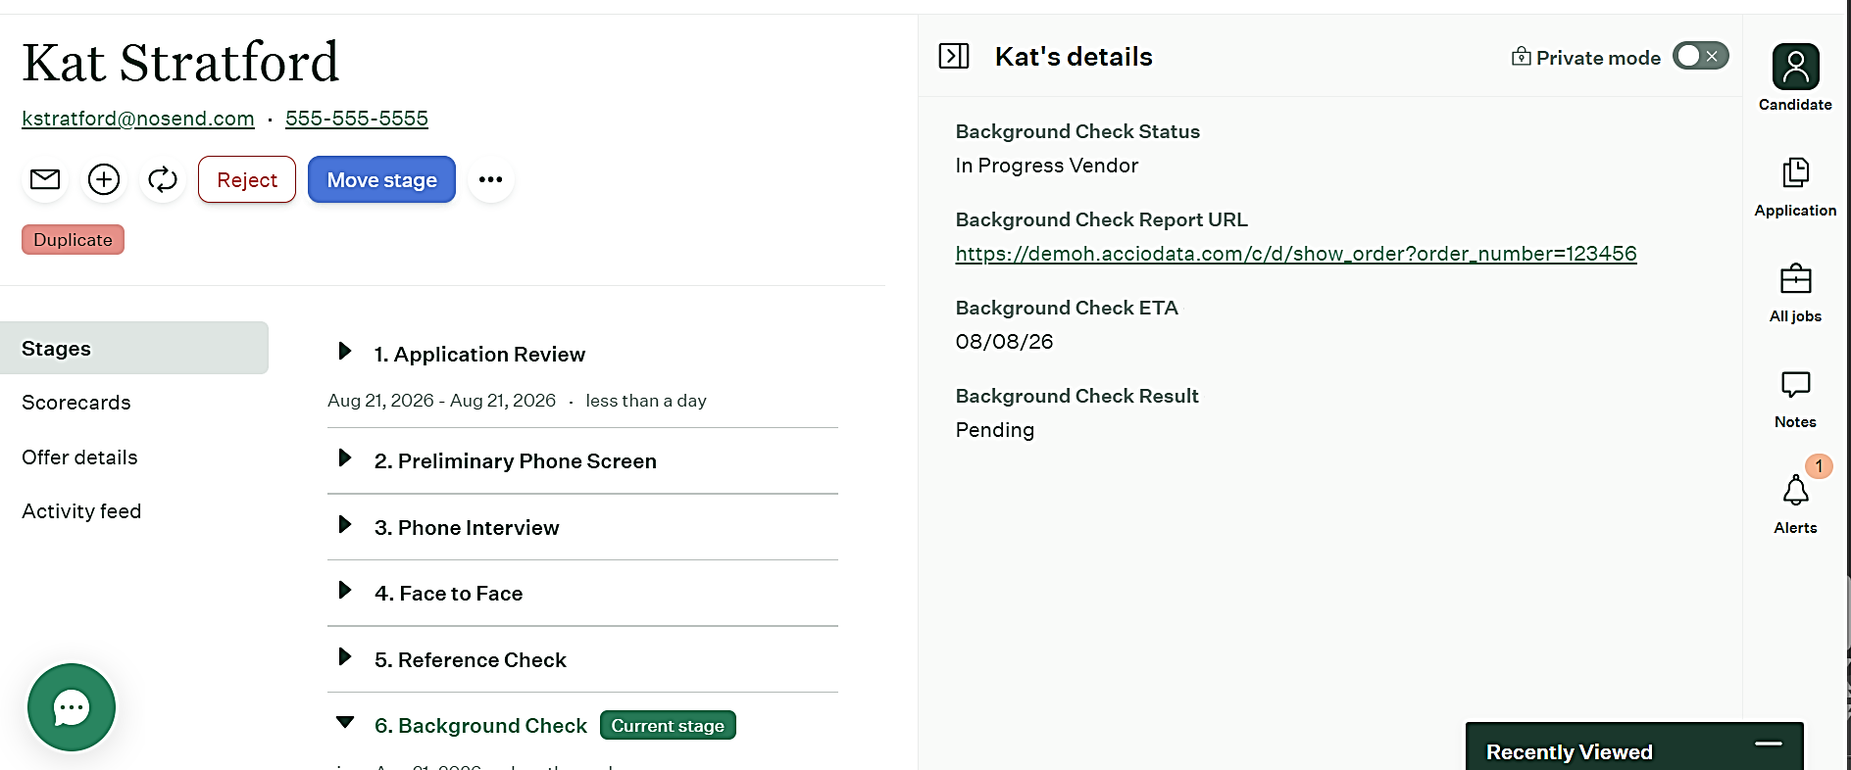Open the green chat support bubble
Viewport: 1851px width, 770px height.
pyautogui.click(x=72, y=707)
